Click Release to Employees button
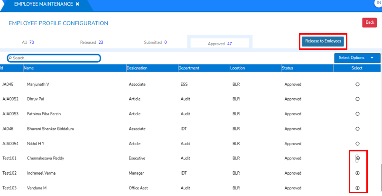This screenshot has height=196, width=382. [323, 41]
